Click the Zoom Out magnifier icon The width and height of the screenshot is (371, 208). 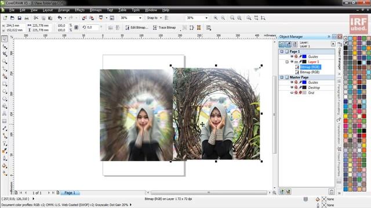[223, 18]
